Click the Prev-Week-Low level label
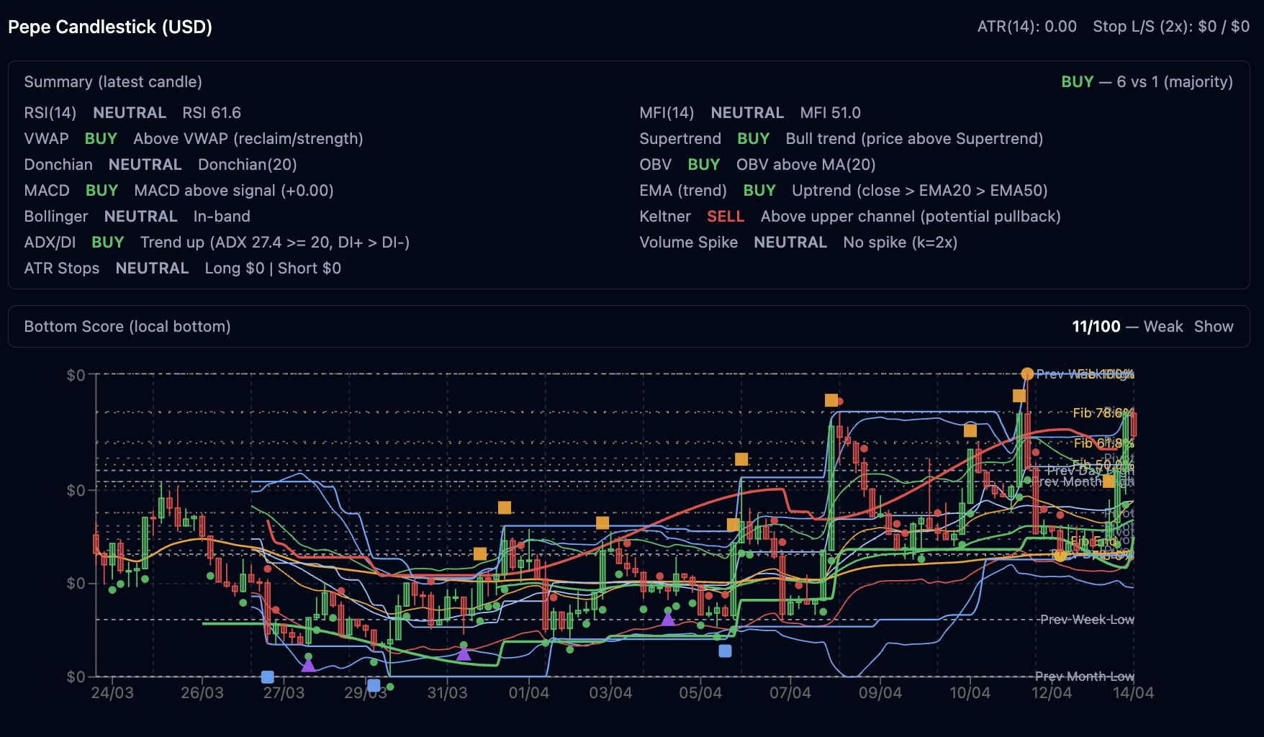Image resolution: width=1264 pixels, height=737 pixels. [1086, 620]
